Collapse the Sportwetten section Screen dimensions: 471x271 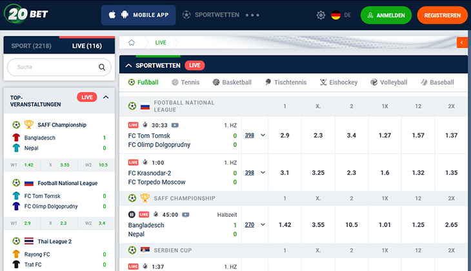click(128, 66)
